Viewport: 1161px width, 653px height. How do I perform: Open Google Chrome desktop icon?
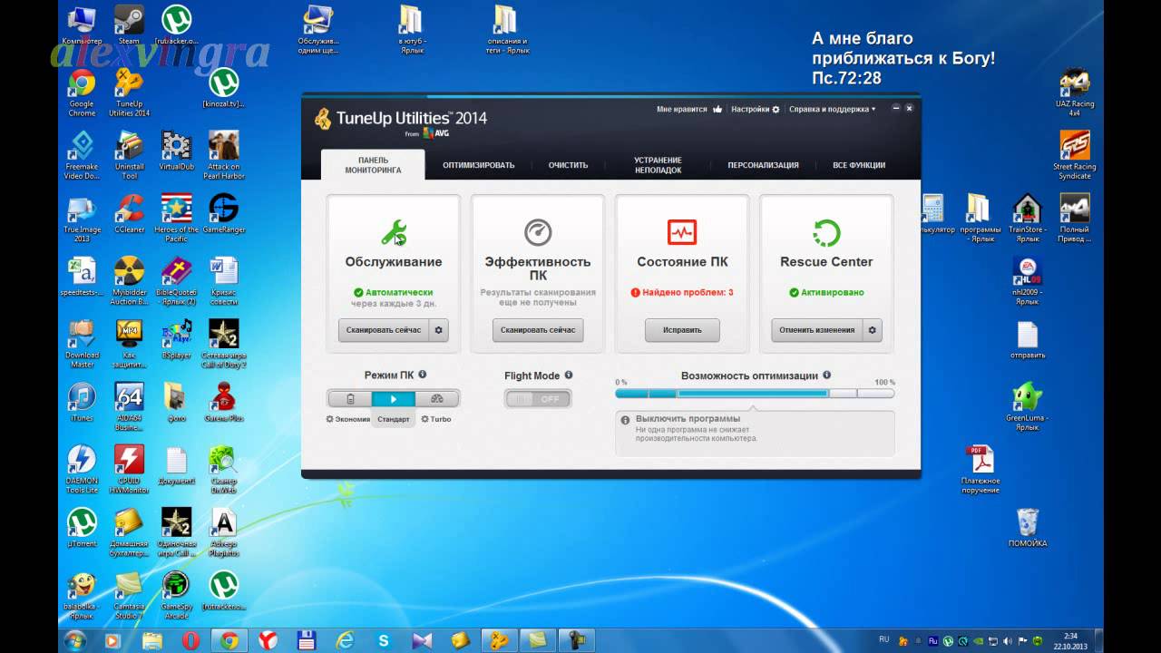82,93
